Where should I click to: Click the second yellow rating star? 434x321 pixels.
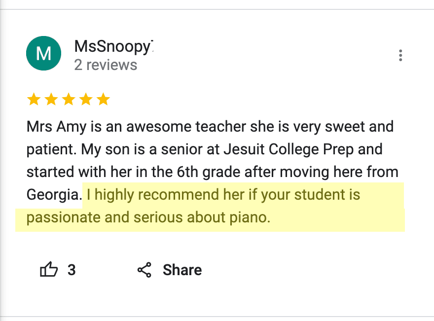coord(51,100)
